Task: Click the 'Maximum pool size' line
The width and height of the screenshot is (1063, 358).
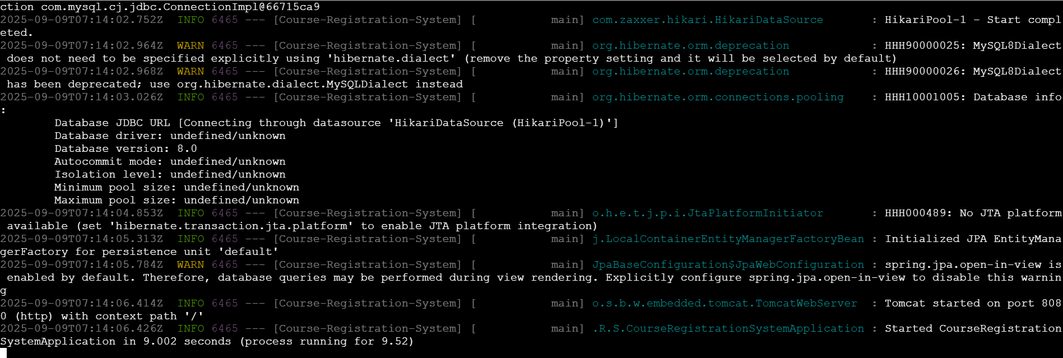Action: [x=177, y=200]
